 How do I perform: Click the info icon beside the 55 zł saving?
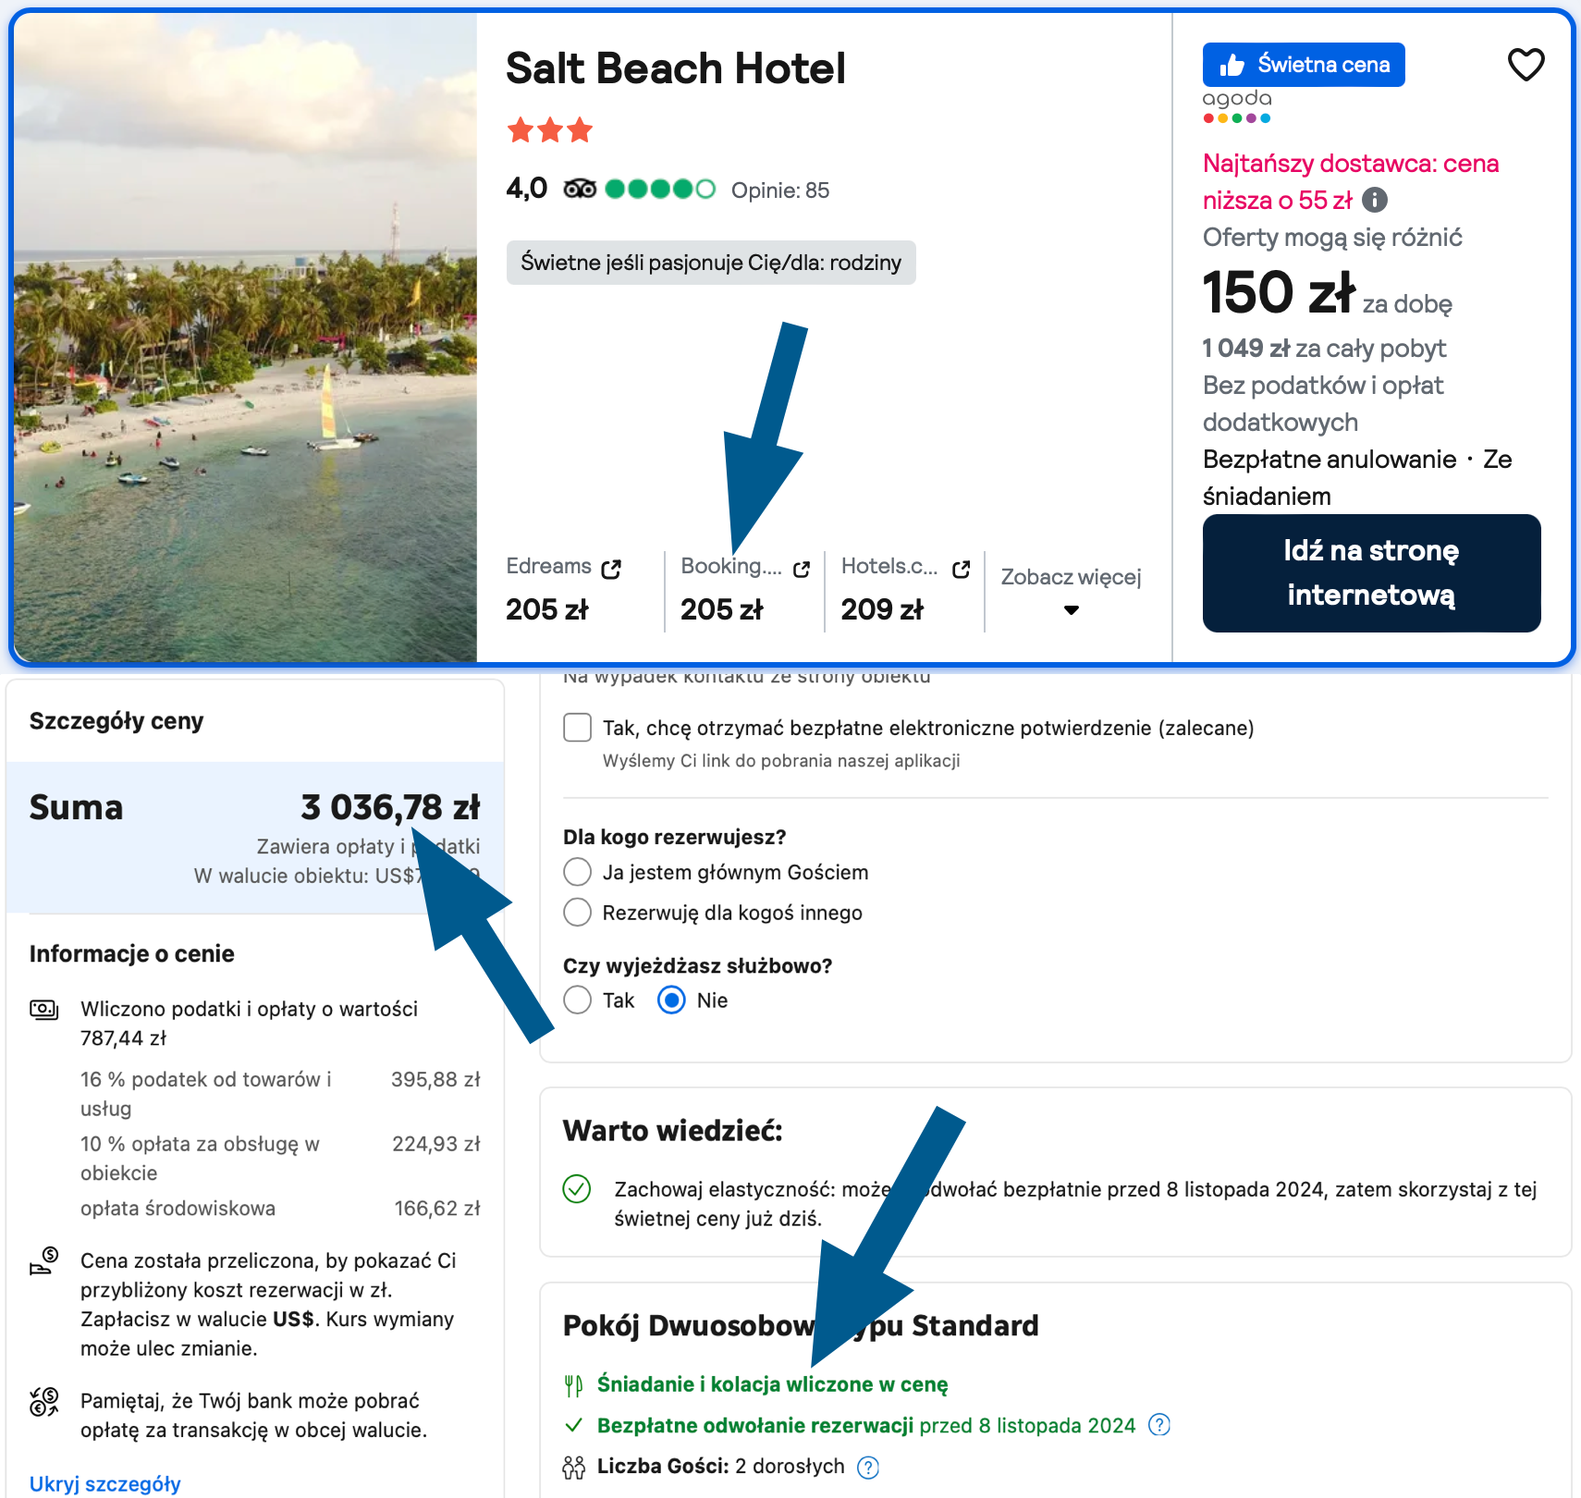click(1375, 200)
